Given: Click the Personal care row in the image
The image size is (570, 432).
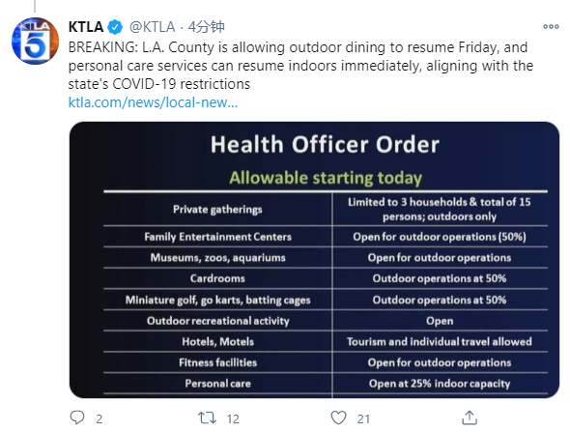Looking at the screenshot, I should [326, 384].
